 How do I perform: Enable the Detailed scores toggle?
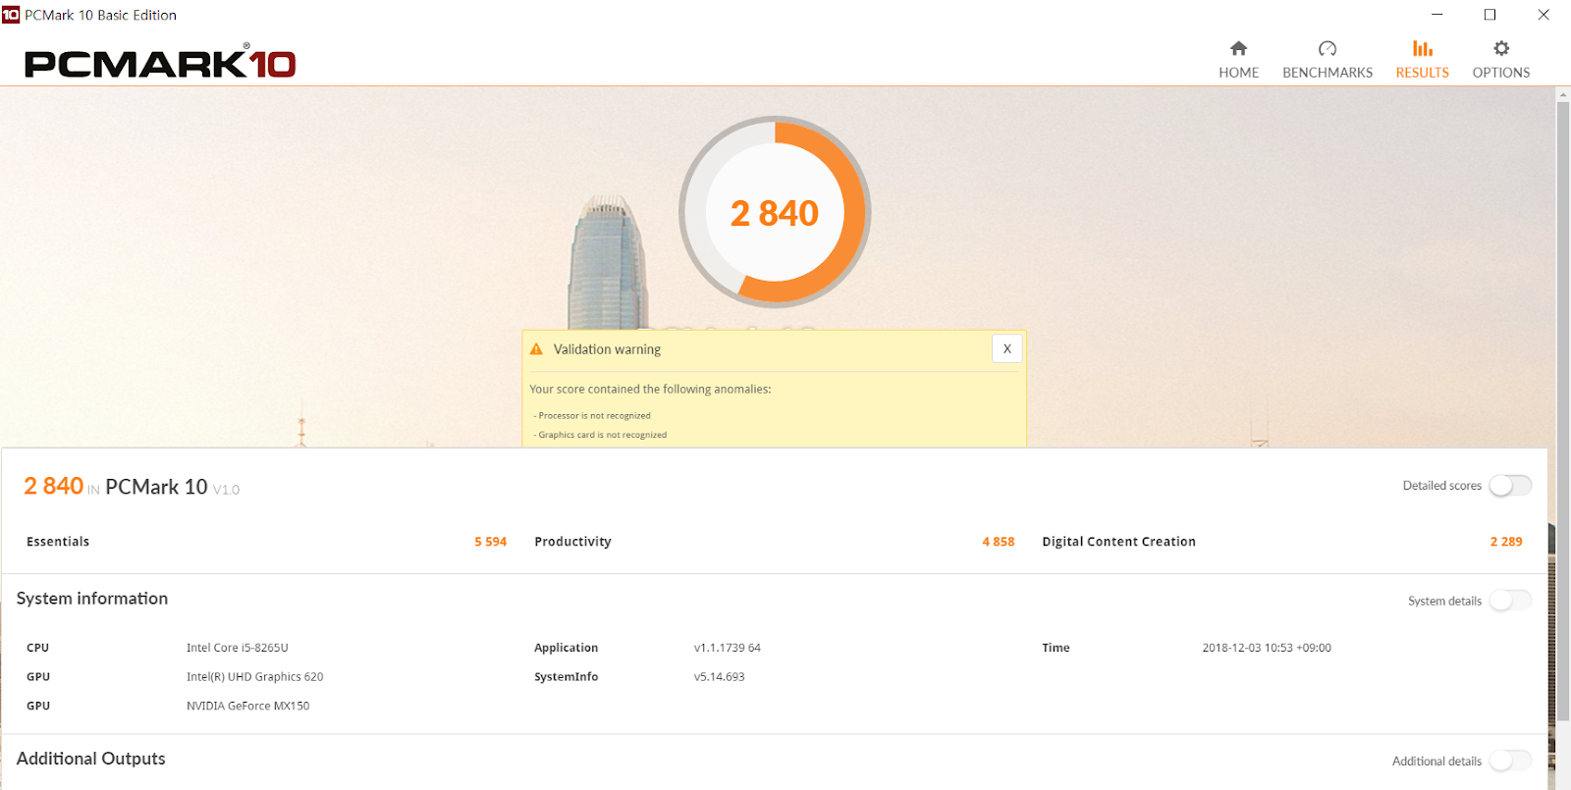point(1510,486)
